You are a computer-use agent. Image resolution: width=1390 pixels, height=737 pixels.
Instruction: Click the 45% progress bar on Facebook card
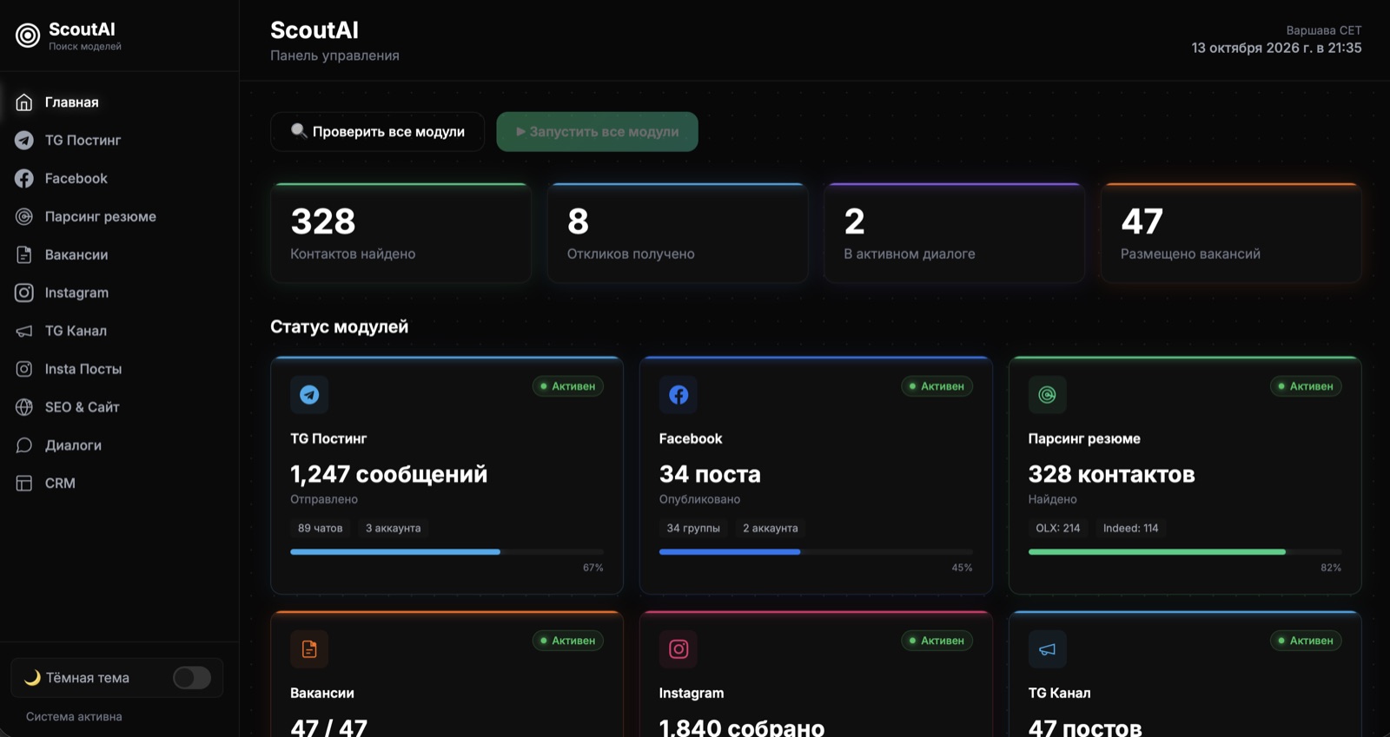pos(816,552)
